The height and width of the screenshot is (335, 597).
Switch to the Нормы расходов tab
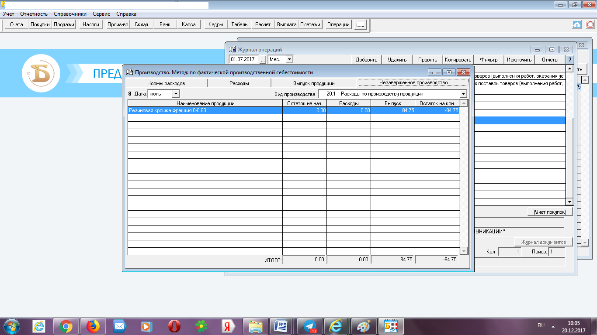click(x=166, y=83)
